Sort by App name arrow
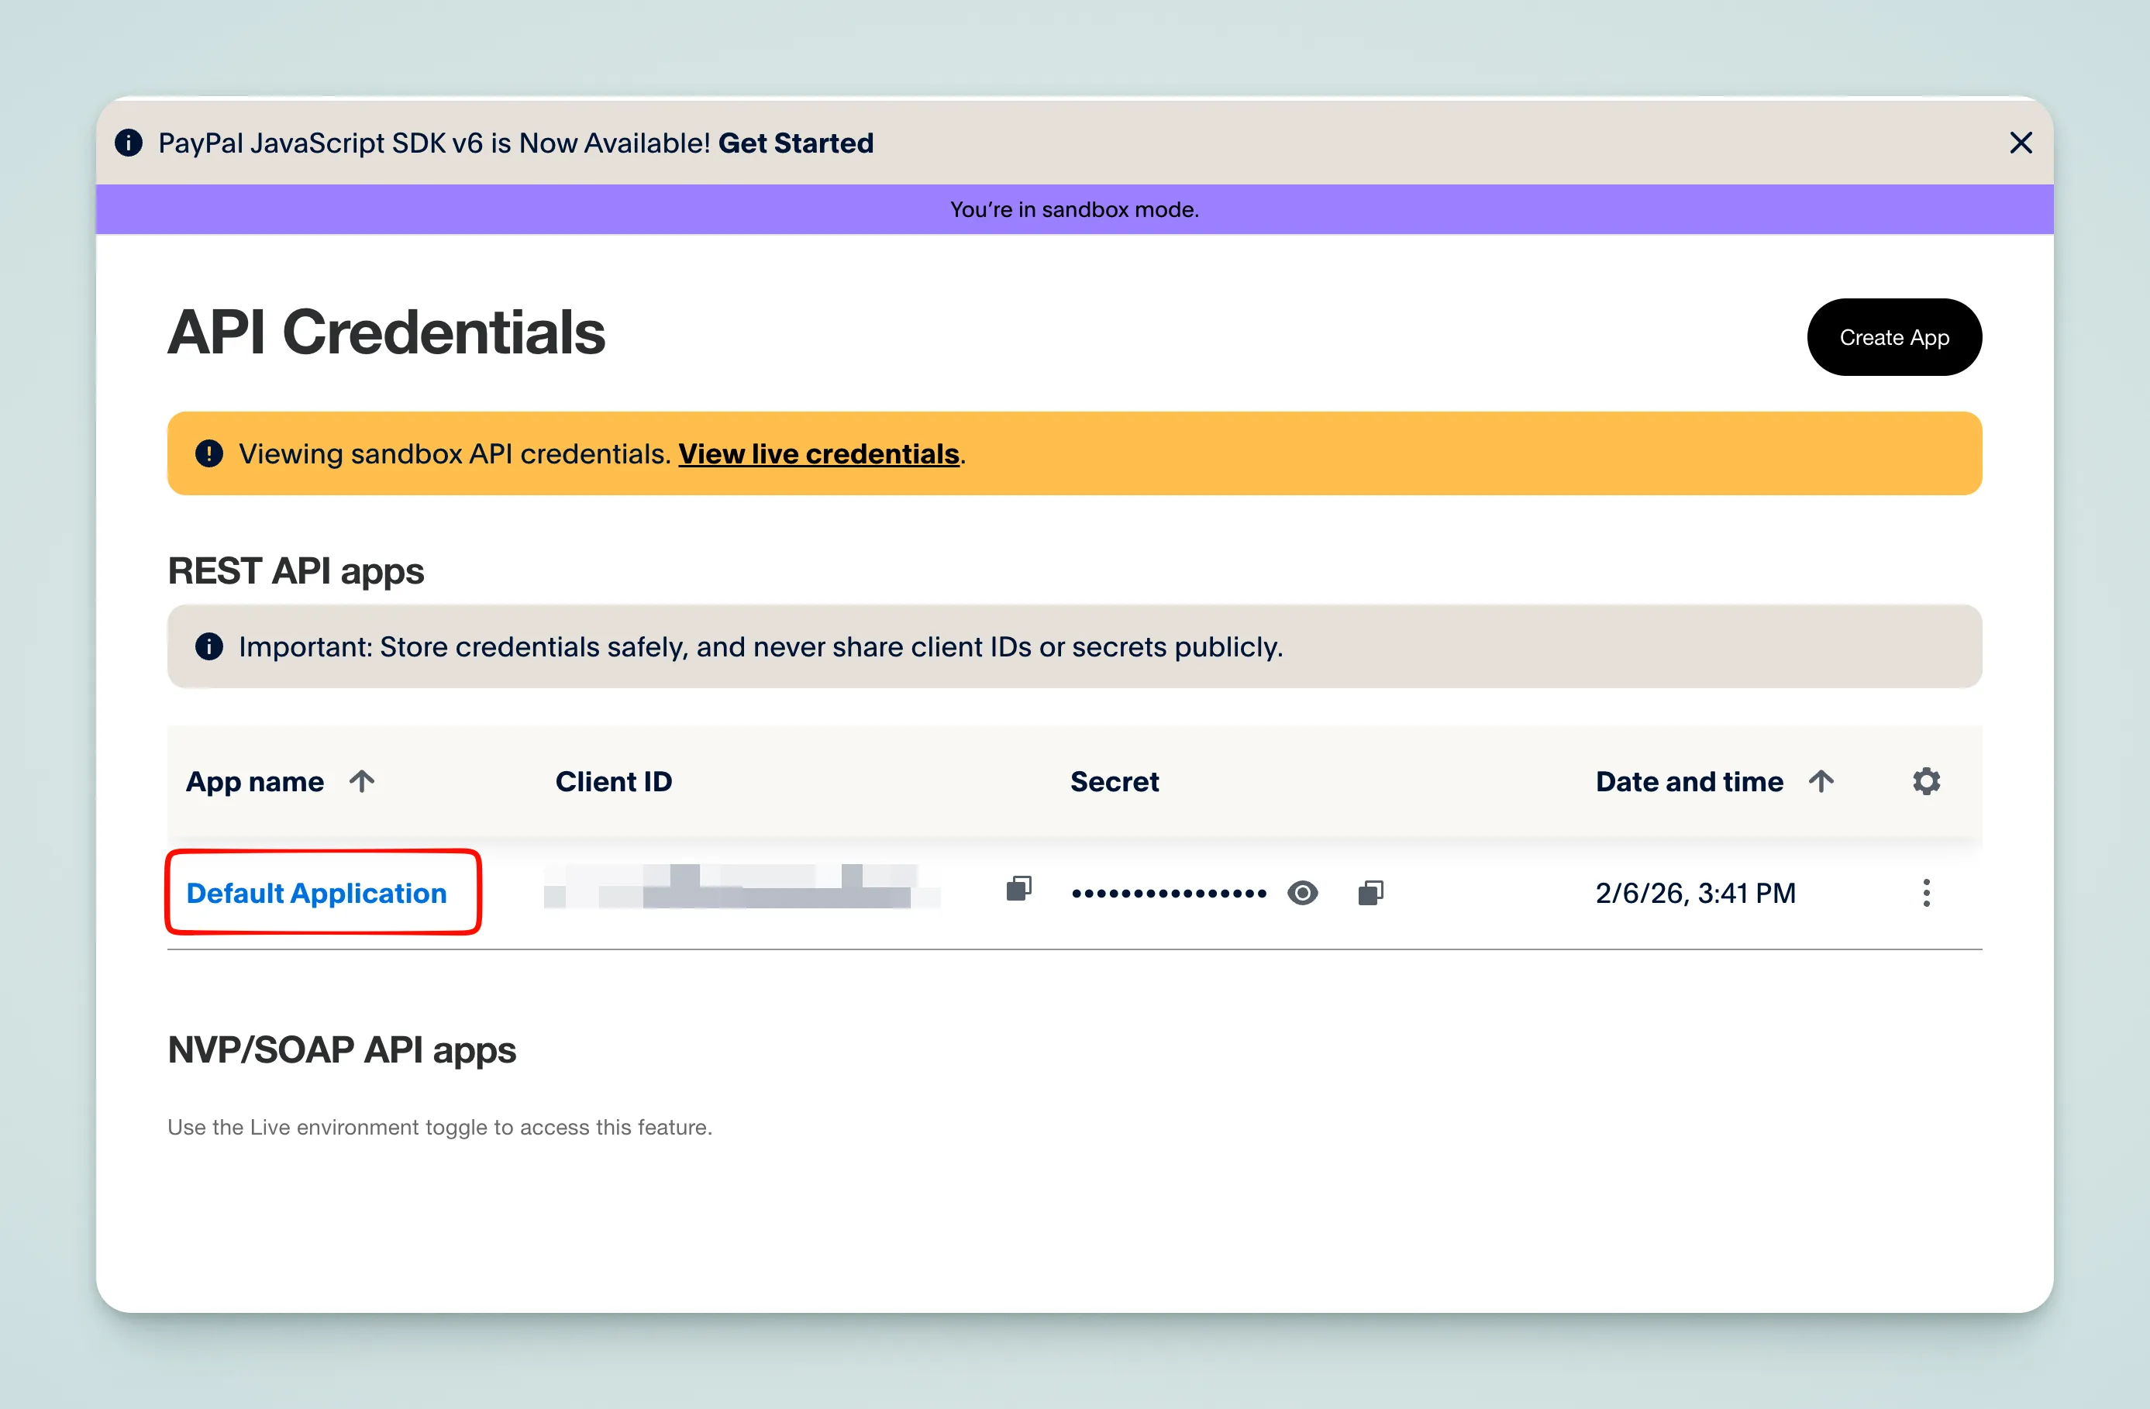The height and width of the screenshot is (1409, 2150). pyautogui.click(x=362, y=781)
